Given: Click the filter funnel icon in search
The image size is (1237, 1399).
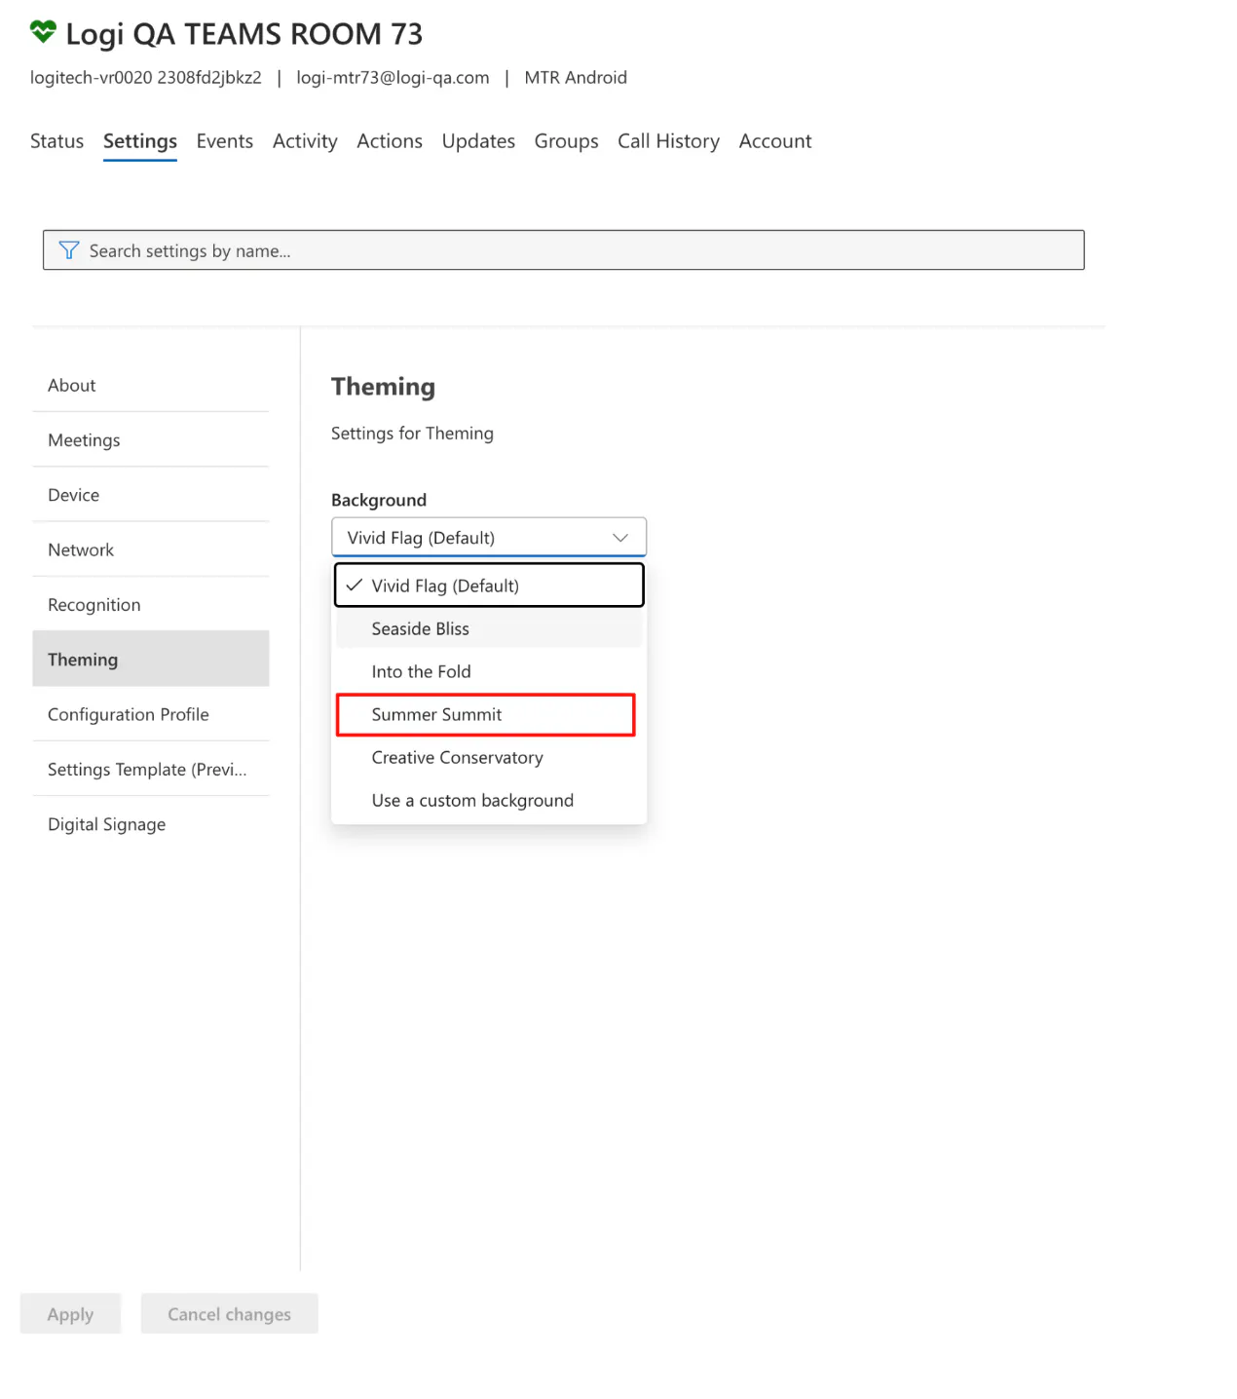Looking at the screenshot, I should 68,250.
